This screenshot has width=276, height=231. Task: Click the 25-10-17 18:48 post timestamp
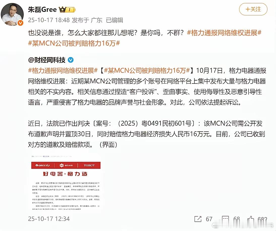coord(49,20)
